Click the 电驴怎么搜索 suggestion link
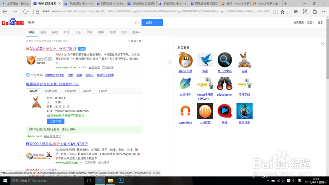329x185 pixels. click(x=105, y=75)
